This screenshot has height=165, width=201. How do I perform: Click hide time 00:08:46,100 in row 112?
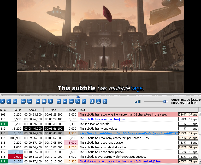point(54,129)
